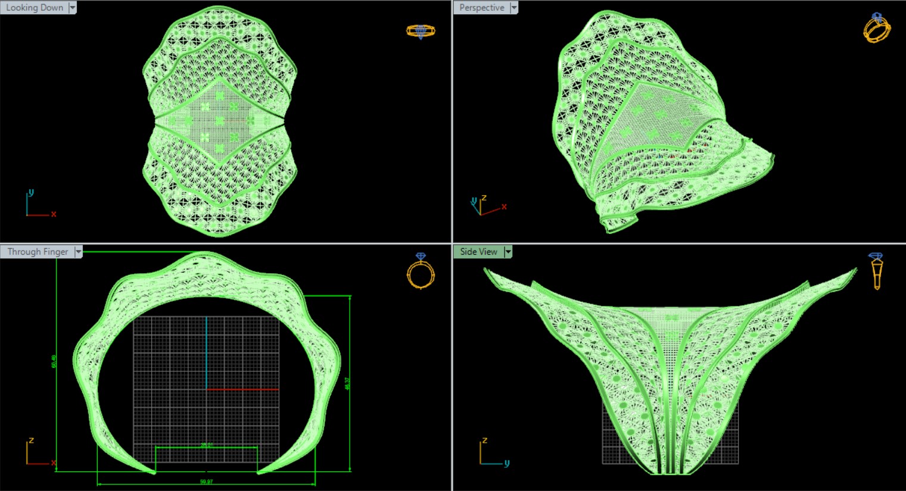The height and width of the screenshot is (491, 906).
Task: Open the Through Finger viewport dropdown arrow
Action: pyautogui.click(x=78, y=252)
